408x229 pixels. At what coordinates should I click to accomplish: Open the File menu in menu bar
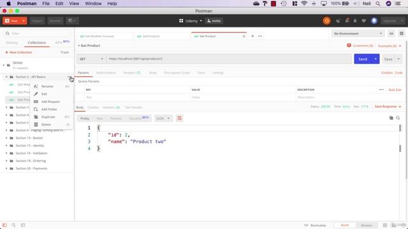(x=46, y=4)
